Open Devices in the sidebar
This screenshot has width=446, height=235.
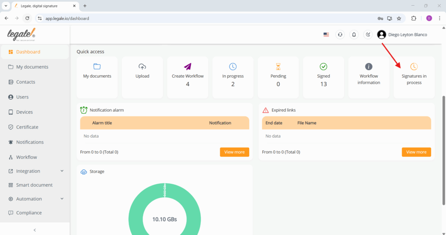[35, 112]
